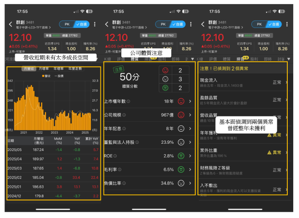299x218 pixels.
Task: Select the 2024/12 revenue row
Action: point(53,196)
